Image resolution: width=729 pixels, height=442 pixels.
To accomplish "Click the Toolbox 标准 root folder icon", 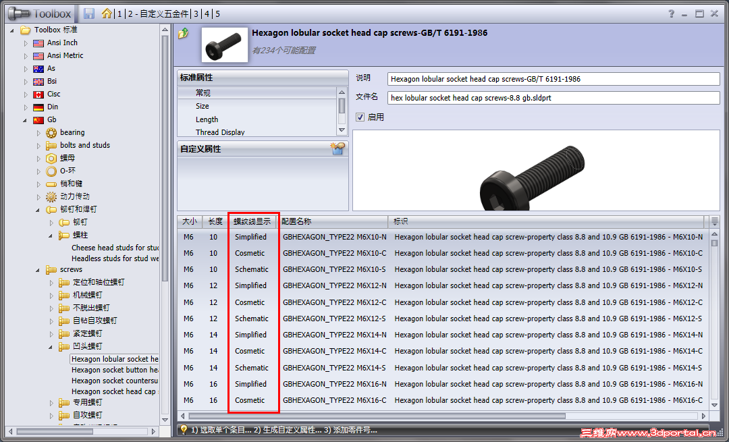I will [x=26, y=30].
